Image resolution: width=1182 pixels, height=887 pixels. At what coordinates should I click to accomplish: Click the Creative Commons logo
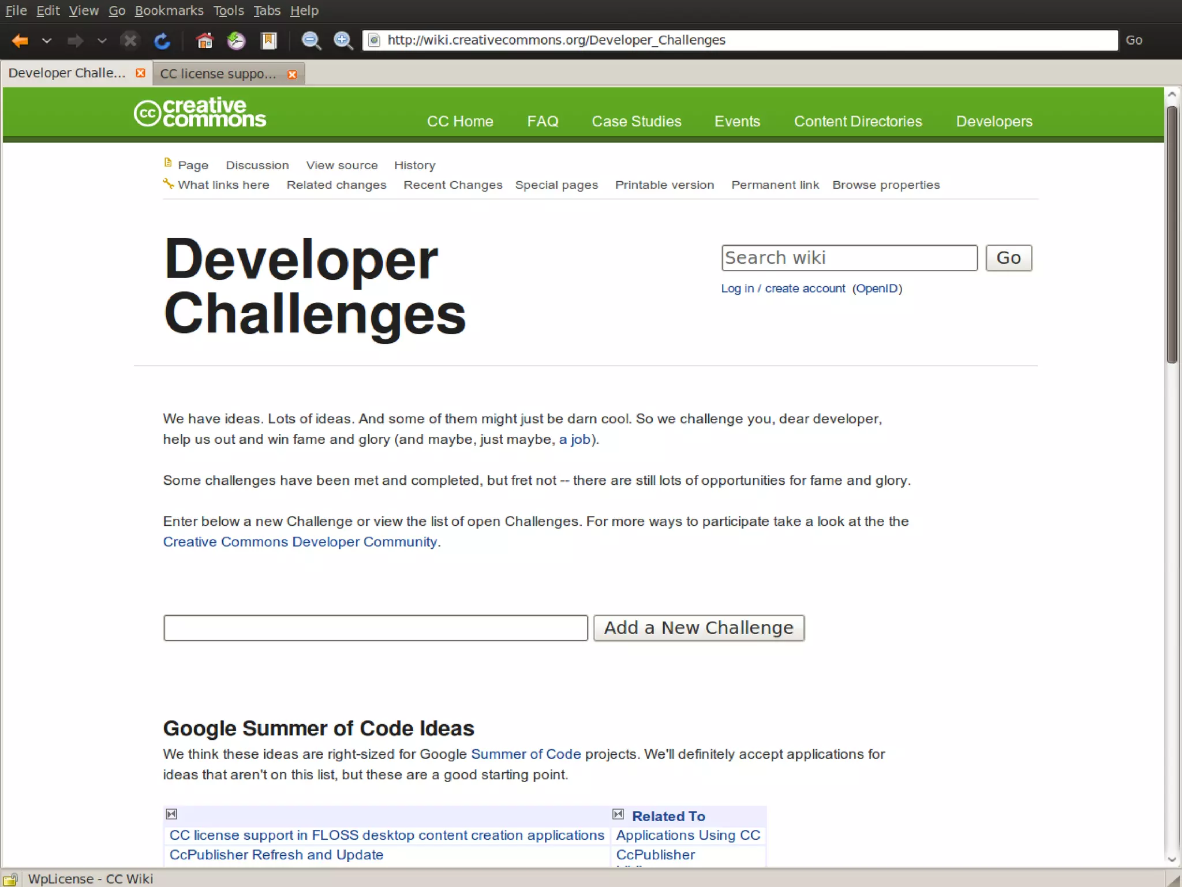coord(200,113)
